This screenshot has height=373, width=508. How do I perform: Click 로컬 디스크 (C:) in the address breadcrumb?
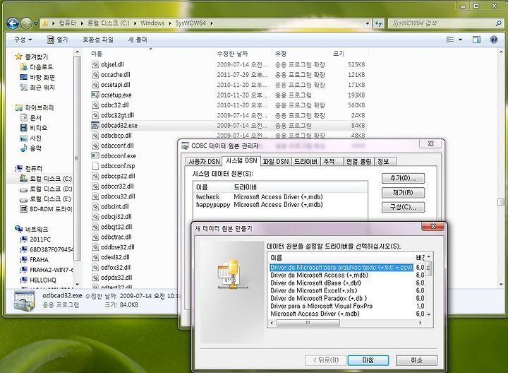coord(108,23)
